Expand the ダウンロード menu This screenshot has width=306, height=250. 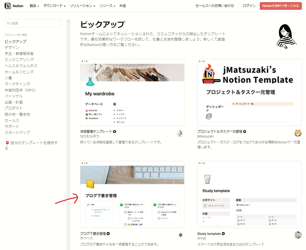pos(54,6)
